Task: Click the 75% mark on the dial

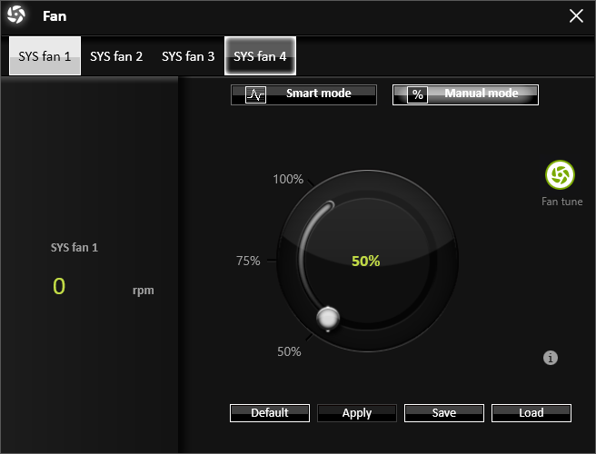Action: [x=248, y=261]
